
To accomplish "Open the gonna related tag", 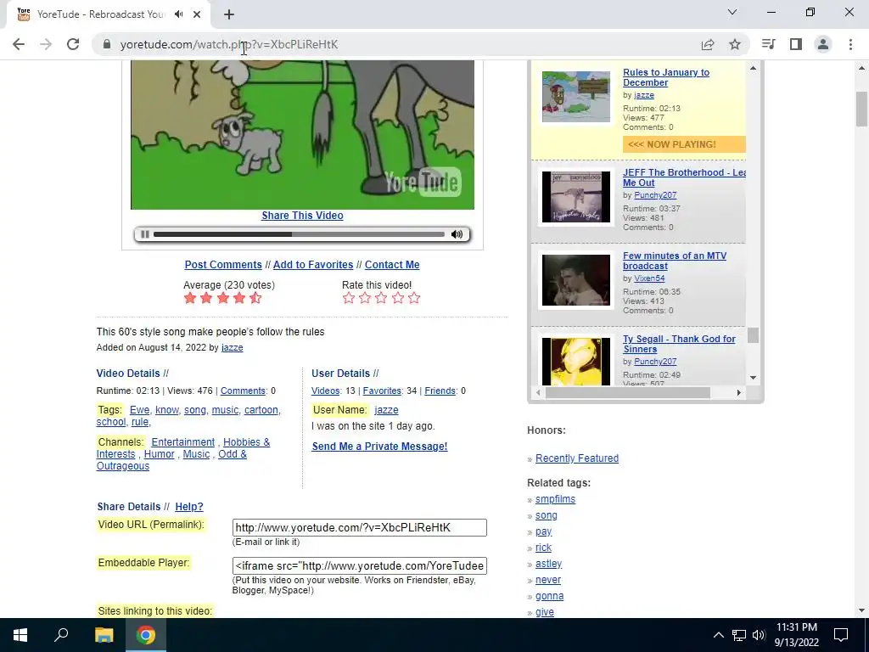I will (549, 596).
